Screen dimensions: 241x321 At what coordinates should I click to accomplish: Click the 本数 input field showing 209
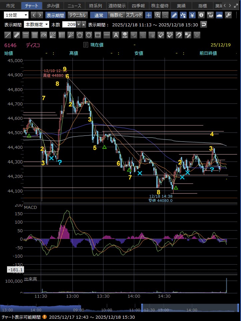70,25
